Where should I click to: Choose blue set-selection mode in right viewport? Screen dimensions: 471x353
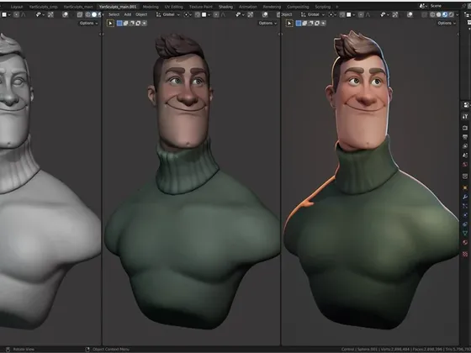coord(299,24)
